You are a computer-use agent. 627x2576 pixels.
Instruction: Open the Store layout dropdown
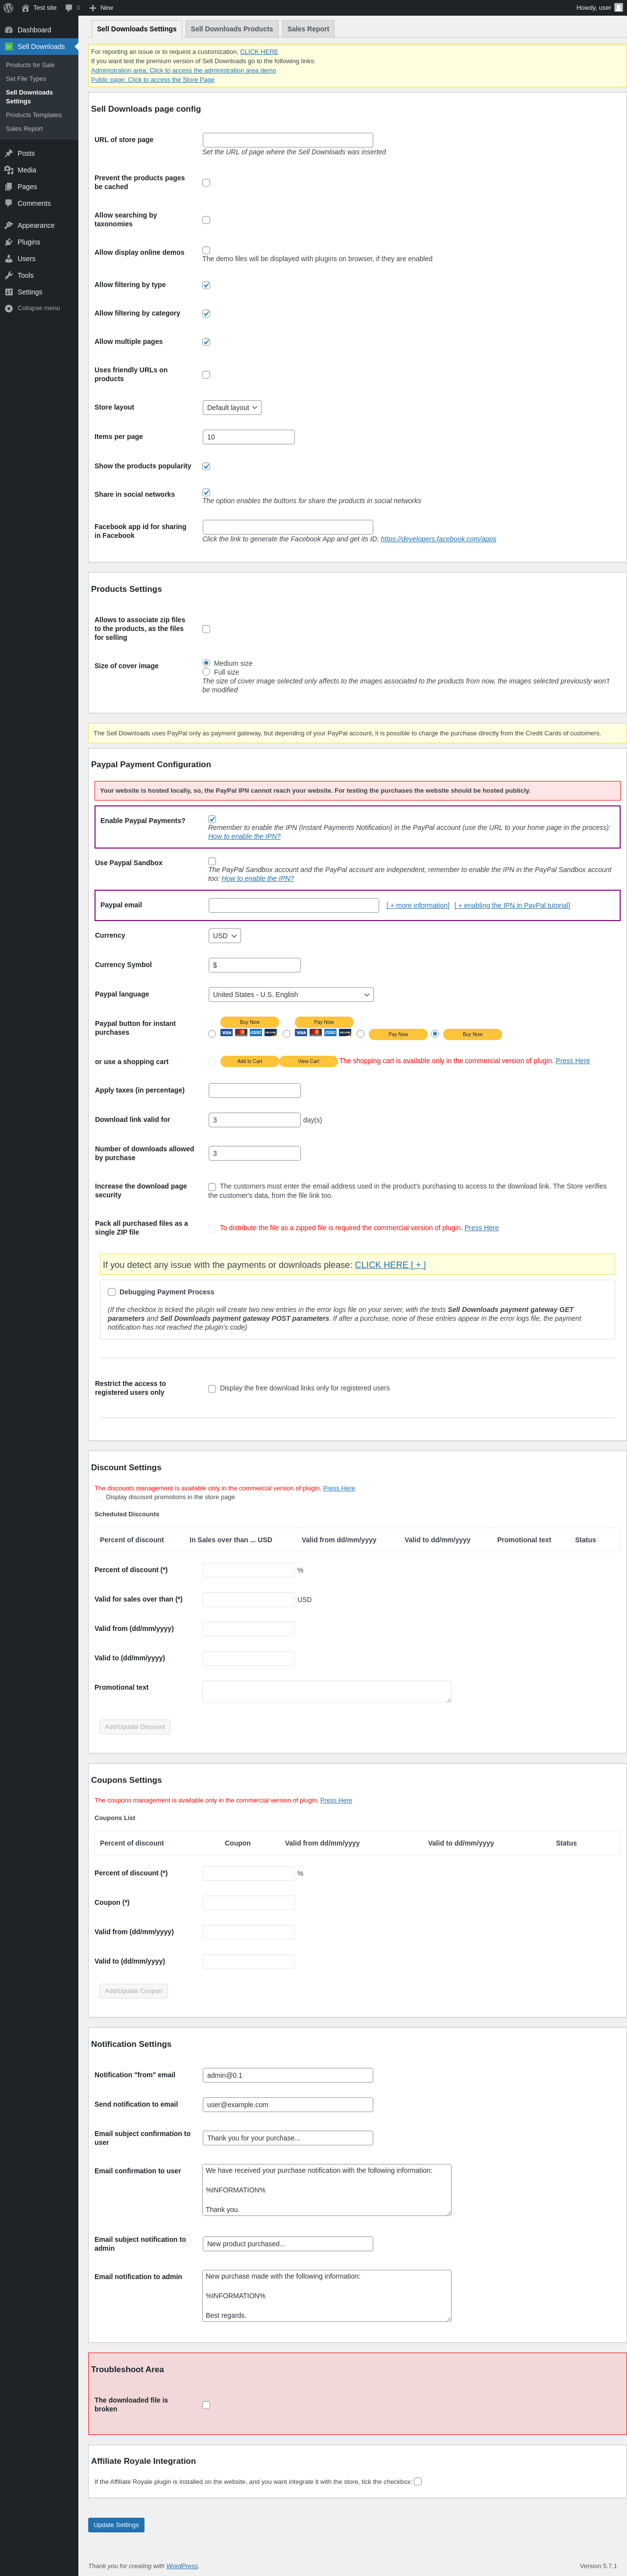click(x=232, y=408)
